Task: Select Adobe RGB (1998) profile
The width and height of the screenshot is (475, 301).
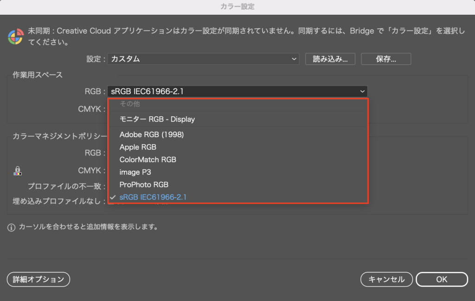Action: pyautogui.click(x=152, y=135)
